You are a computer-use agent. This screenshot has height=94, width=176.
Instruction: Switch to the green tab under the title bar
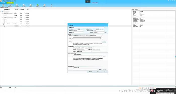tap(10, 3)
